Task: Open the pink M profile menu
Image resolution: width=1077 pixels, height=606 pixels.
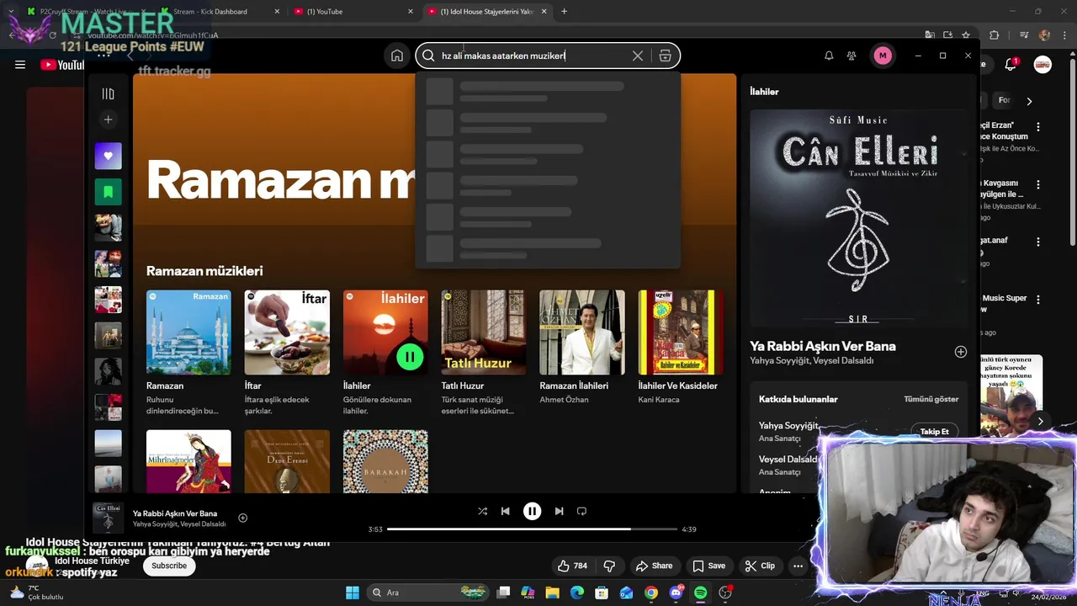Action: (882, 56)
